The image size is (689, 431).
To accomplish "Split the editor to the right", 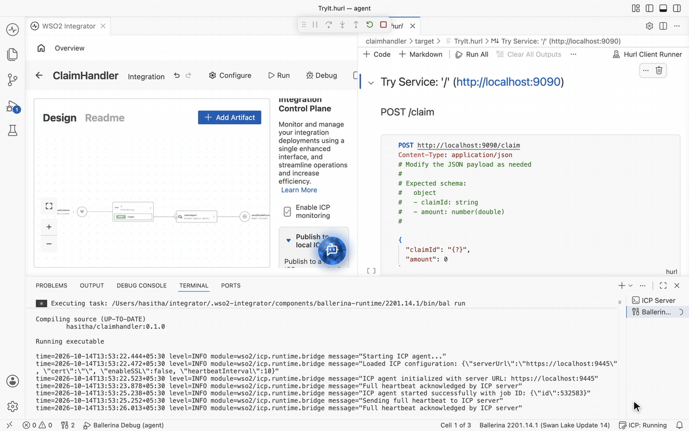I will coord(663,26).
